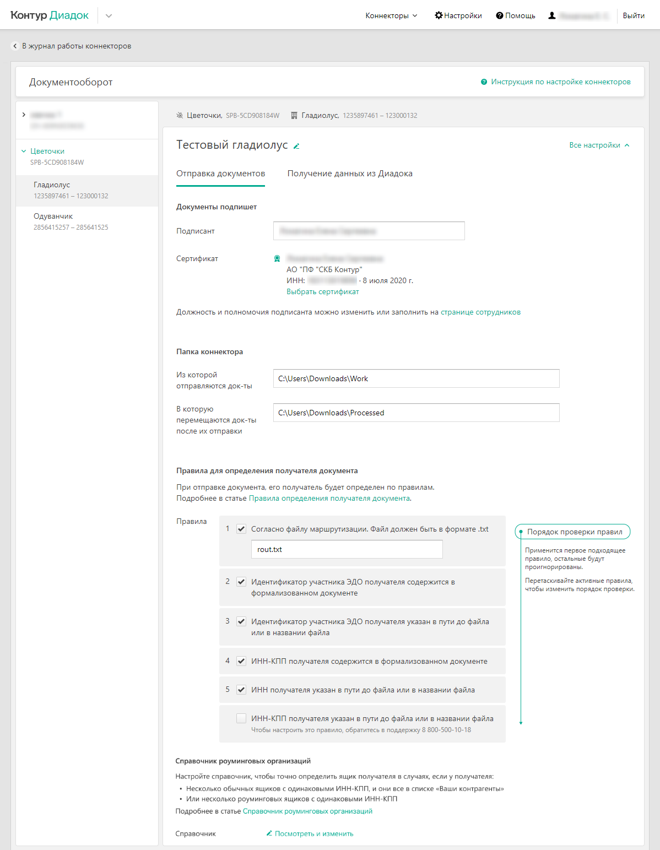Click Выйти to log out
The height and width of the screenshot is (850, 660).
(x=634, y=15)
